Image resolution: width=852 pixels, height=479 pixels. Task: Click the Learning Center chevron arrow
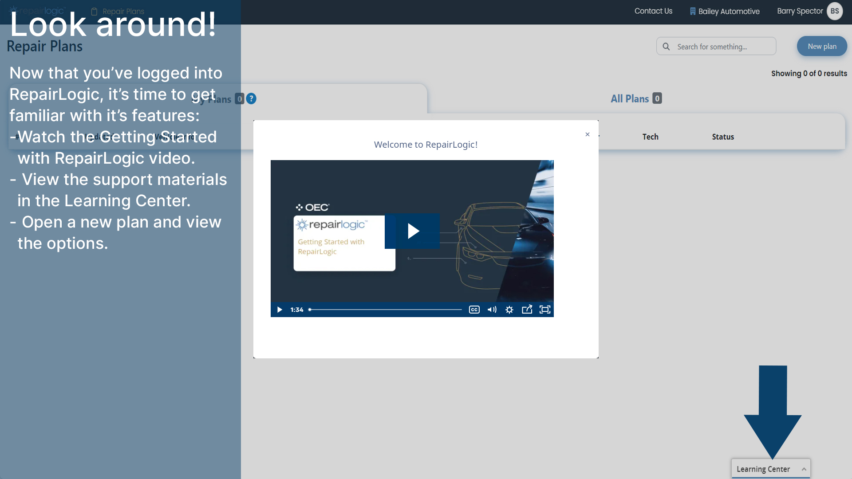tap(804, 469)
